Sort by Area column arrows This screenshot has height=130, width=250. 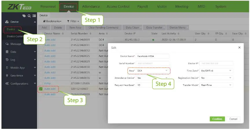(107, 33)
